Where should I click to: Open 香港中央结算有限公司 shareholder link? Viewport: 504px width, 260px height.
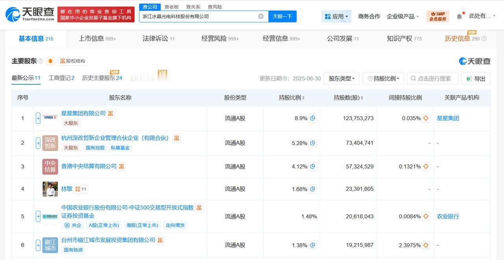click(89, 166)
